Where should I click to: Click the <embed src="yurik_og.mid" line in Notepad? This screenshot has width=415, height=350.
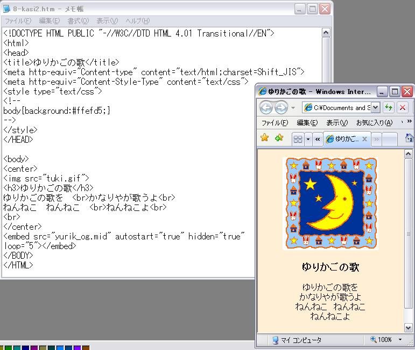point(124,236)
